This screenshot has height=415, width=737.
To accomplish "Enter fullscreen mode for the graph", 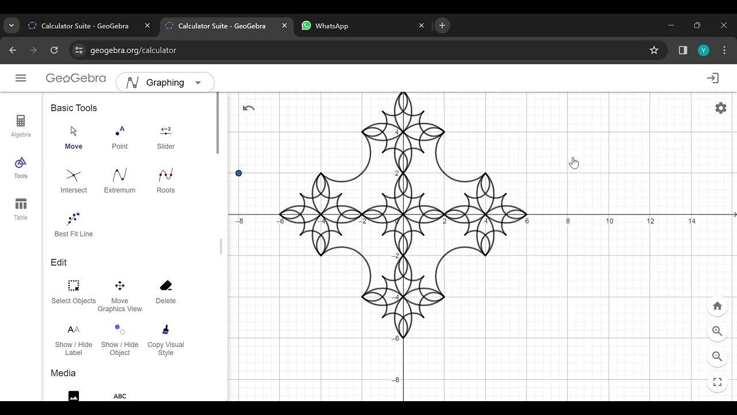I will click(717, 382).
